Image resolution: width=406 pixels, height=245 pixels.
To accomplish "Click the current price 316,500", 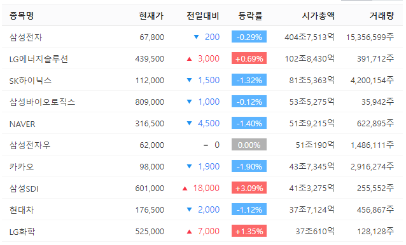I will (x=150, y=124).
